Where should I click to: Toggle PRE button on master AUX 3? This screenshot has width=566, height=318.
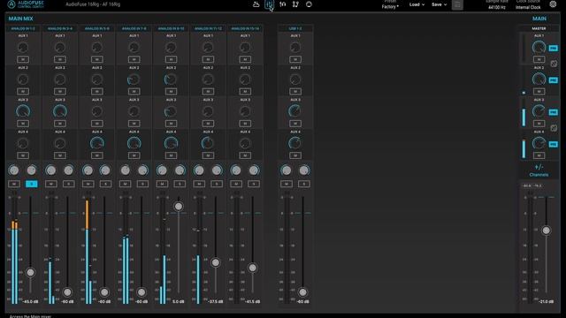click(x=553, y=112)
